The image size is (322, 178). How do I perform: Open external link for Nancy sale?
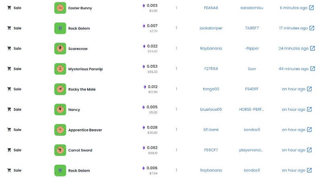click(310, 110)
